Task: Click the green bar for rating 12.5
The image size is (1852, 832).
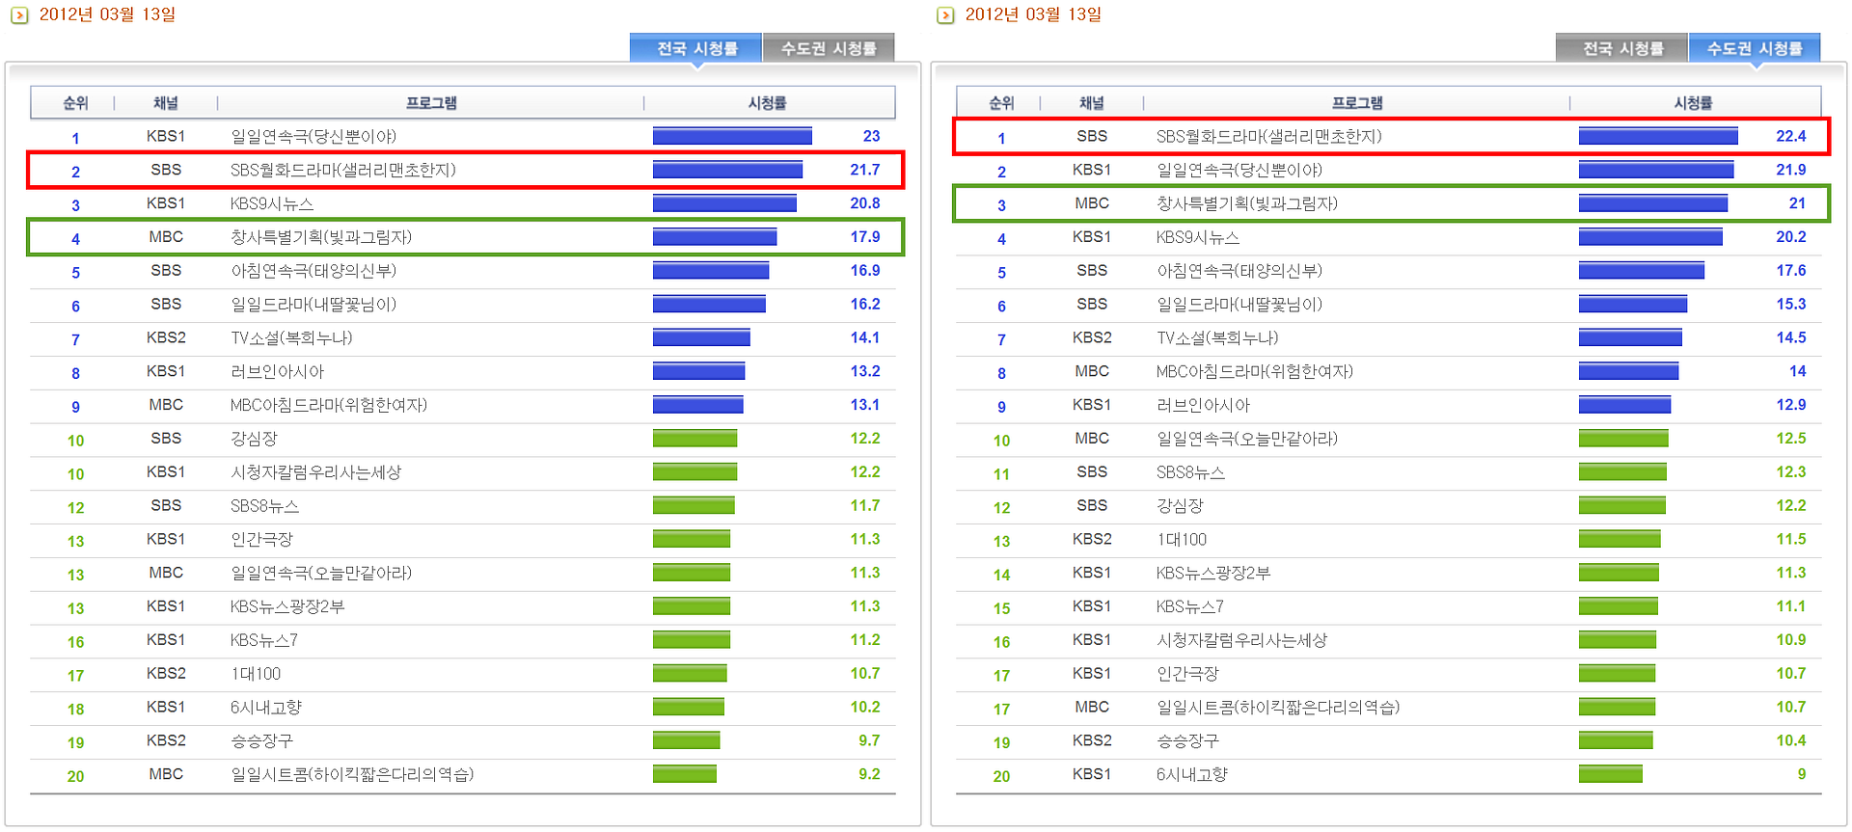Action: 1623,439
